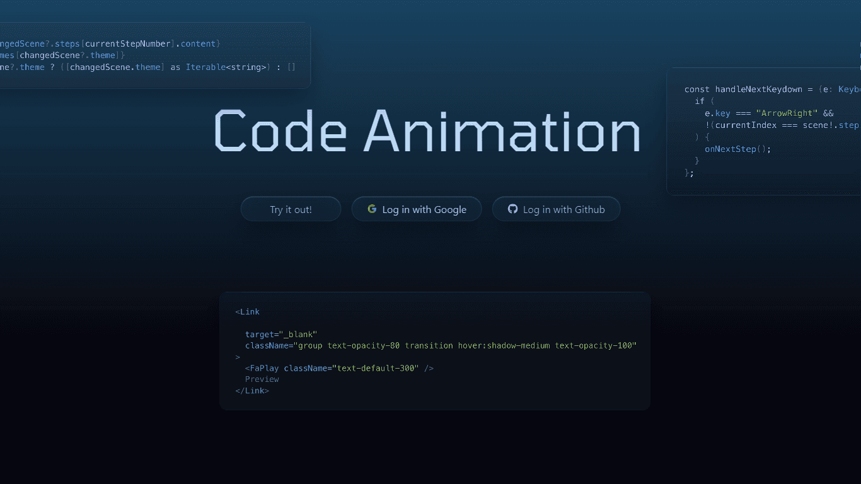Click the className="group text-opacity-80…" line

pyautogui.click(x=441, y=345)
